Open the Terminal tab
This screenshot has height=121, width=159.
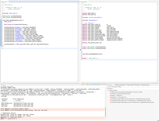137,85
